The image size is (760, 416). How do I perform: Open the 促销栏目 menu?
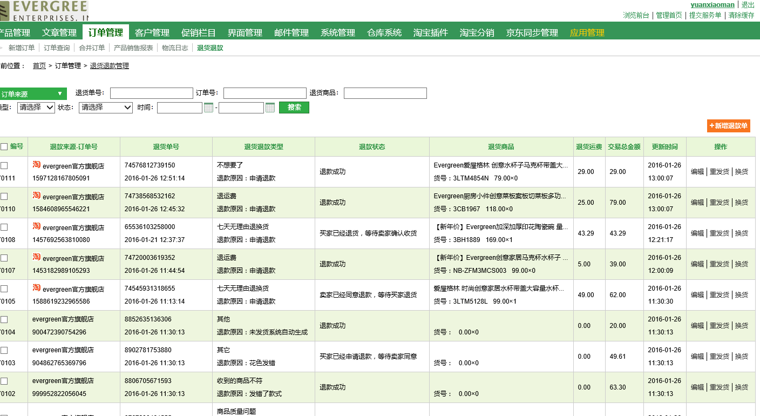tap(199, 32)
